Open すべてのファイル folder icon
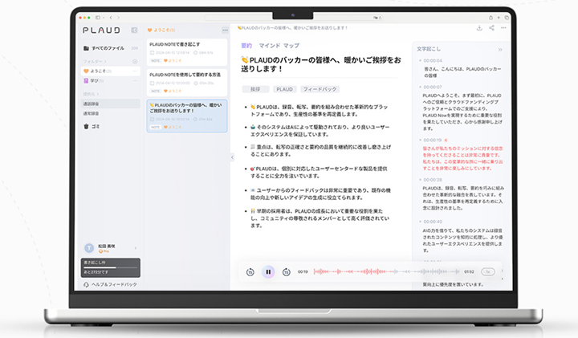Screen dimensions: 578x338 [x=86, y=48]
